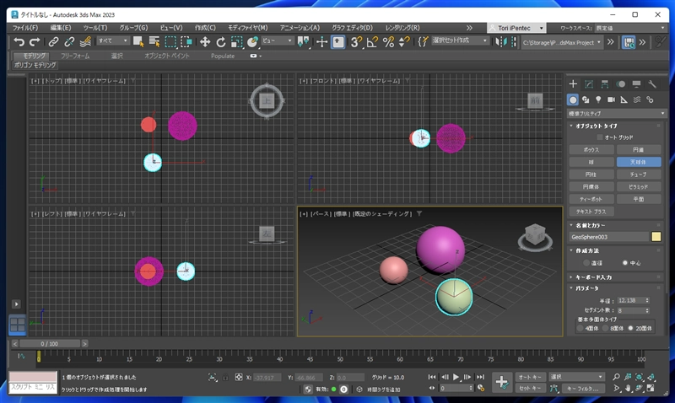The width and height of the screenshot is (675, 403).
Task: Click the Undo arrow icon
Action: pos(19,41)
